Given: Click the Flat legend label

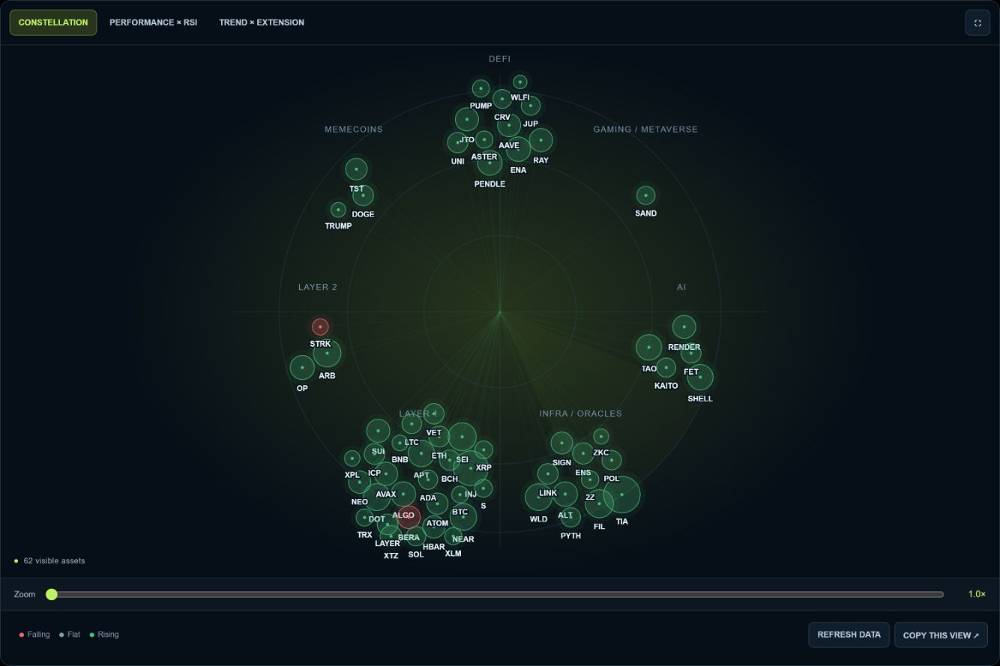Looking at the screenshot, I should [73, 635].
